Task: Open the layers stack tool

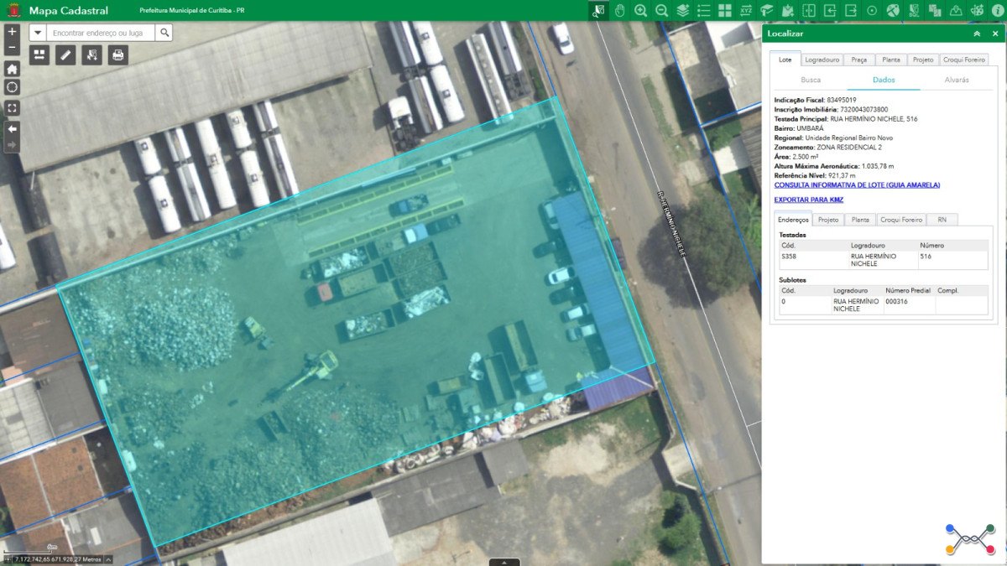Action: (x=682, y=10)
